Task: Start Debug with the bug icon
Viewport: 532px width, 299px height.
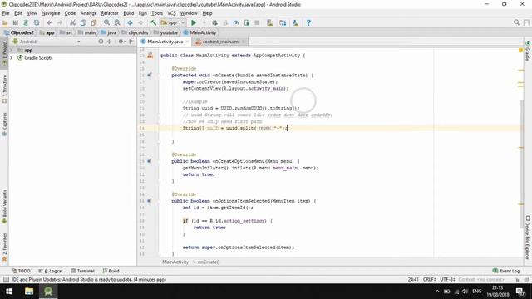Action: (214, 22)
